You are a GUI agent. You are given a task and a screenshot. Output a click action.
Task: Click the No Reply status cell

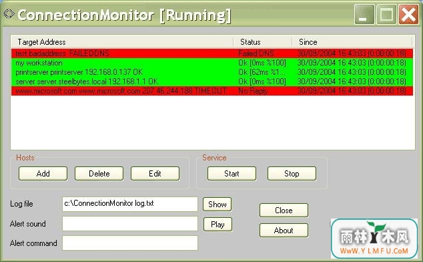[x=253, y=91]
